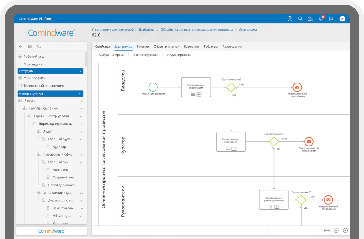
Task: Open Шаблоны breadcrumb link
Action: 147,30
